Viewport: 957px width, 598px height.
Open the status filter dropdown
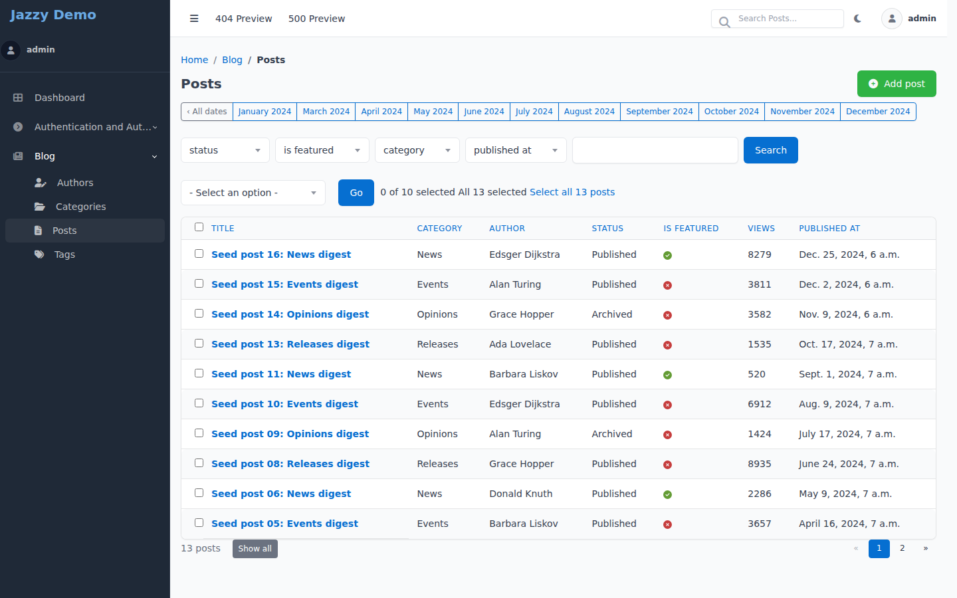pos(225,150)
